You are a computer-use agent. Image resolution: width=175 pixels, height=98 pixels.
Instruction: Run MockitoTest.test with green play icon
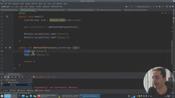154,7
